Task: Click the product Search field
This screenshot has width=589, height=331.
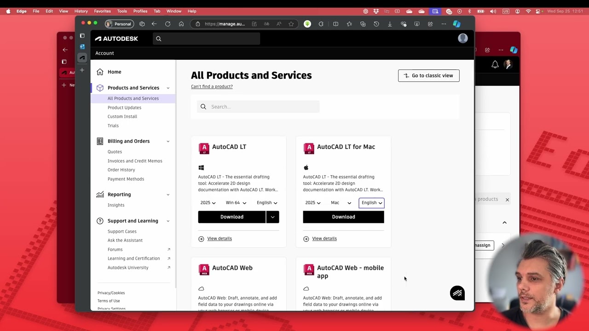Action: tap(258, 107)
